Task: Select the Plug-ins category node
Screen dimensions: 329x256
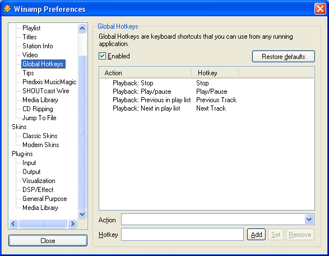Action: (x=22, y=154)
